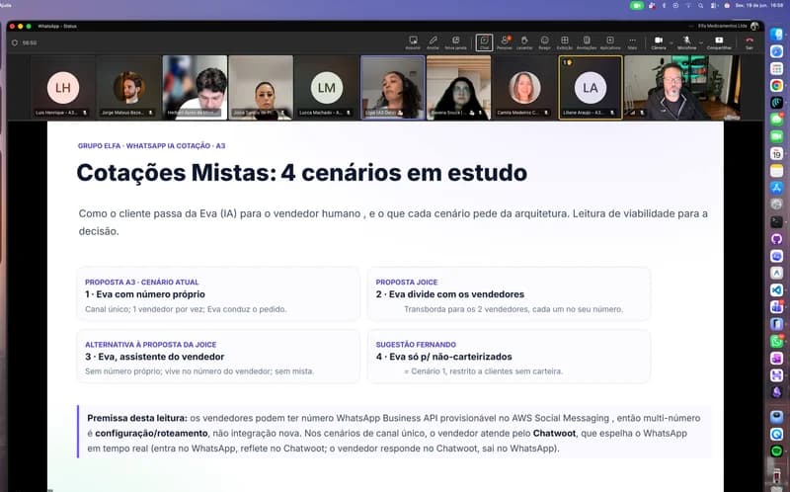Click the Elfa Medicamentos profile avatar in title bar
Screen dimensions: 790x492
pyautogui.click(x=754, y=26)
